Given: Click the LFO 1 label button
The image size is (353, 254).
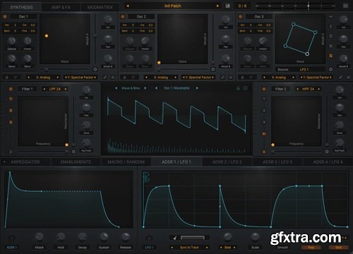Looking at the screenshot, I should (149, 248).
